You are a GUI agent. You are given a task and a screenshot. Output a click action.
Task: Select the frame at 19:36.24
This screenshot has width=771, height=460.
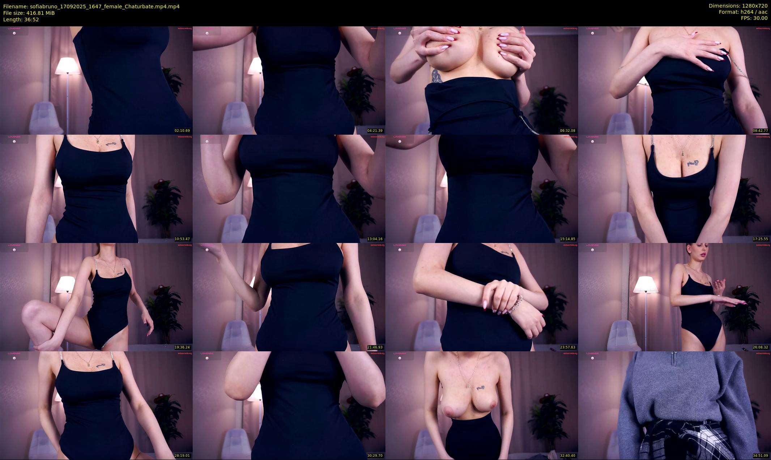[x=96, y=297]
